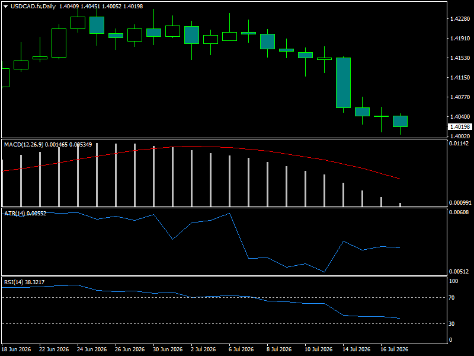The image size is (474, 356).
Task: Click the MACD scale value 0.000991
Action: tap(460, 203)
